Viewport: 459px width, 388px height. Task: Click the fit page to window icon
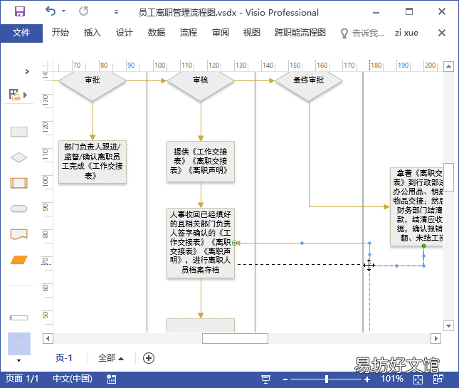[x=418, y=379]
